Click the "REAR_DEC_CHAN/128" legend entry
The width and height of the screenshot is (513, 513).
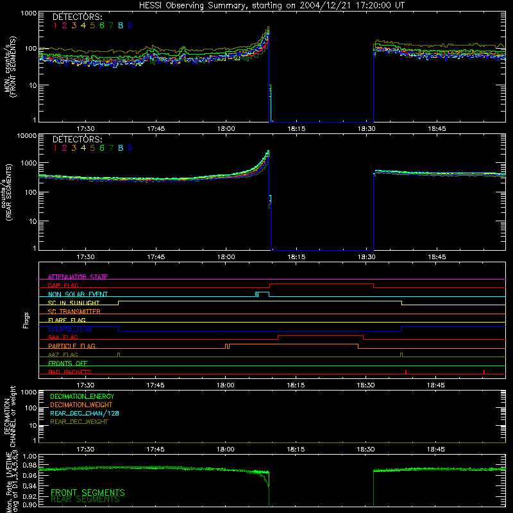(x=85, y=414)
